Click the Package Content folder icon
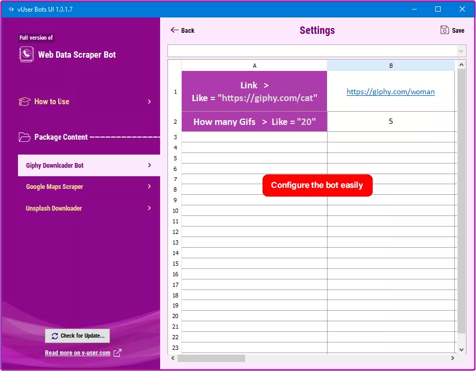This screenshot has height=371, width=476. coord(24,137)
